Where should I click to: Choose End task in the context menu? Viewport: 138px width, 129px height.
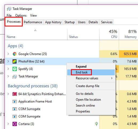pyautogui.click(x=91, y=72)
